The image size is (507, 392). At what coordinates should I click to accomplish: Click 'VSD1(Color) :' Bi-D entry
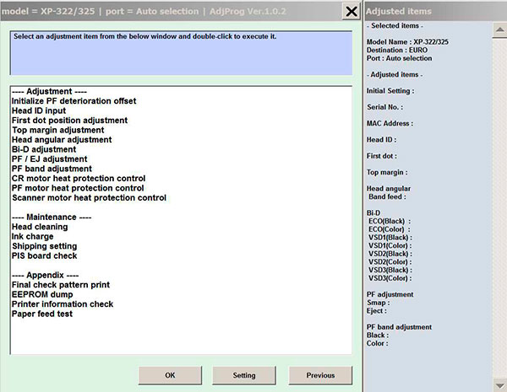pyautogui.click(x=390, y=245)
